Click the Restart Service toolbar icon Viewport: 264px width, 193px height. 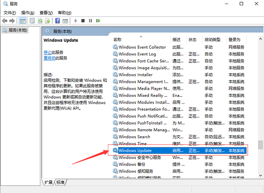[98, 20]
